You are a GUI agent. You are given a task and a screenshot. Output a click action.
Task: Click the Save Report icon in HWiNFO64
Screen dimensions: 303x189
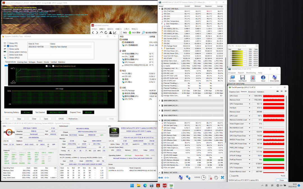coord(242,77)
